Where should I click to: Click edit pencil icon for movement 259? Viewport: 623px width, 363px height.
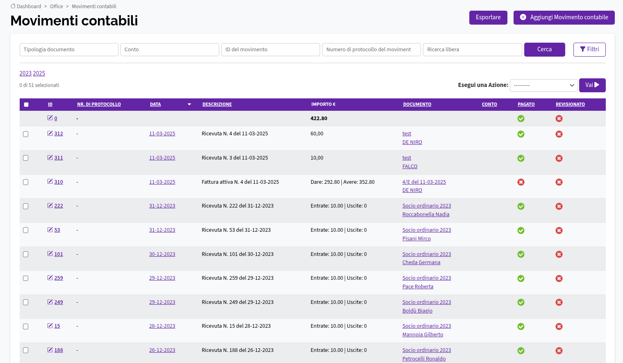pyautogui.click(x=50, y=278)
